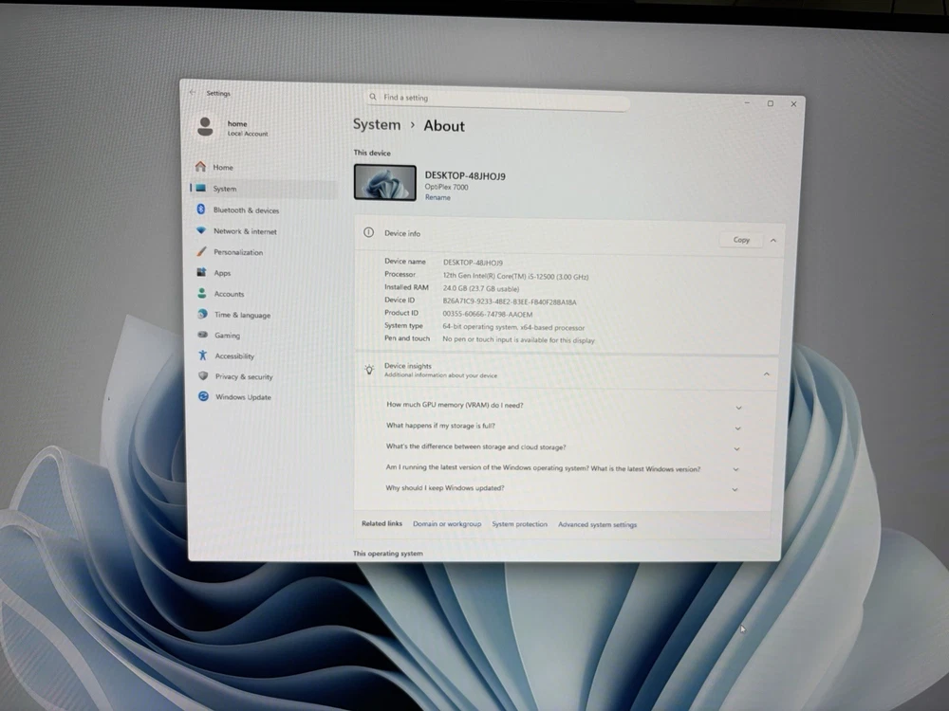Open Advanced system settings link

pos(597,524)
